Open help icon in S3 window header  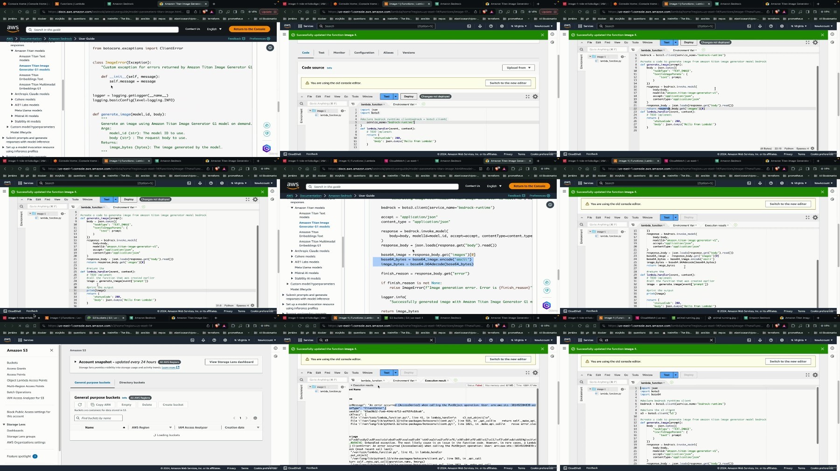pos(214,340)
